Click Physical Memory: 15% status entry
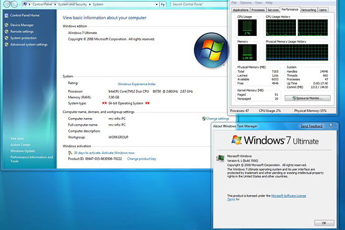 tap(310, 111)
